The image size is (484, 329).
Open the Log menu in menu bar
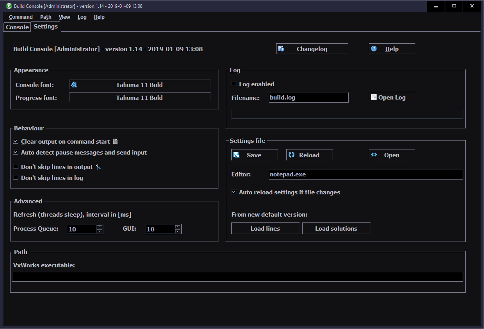coord(82,17)
